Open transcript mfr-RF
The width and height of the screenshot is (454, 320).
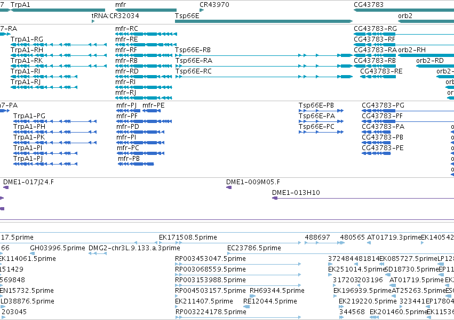click(126, 50)
